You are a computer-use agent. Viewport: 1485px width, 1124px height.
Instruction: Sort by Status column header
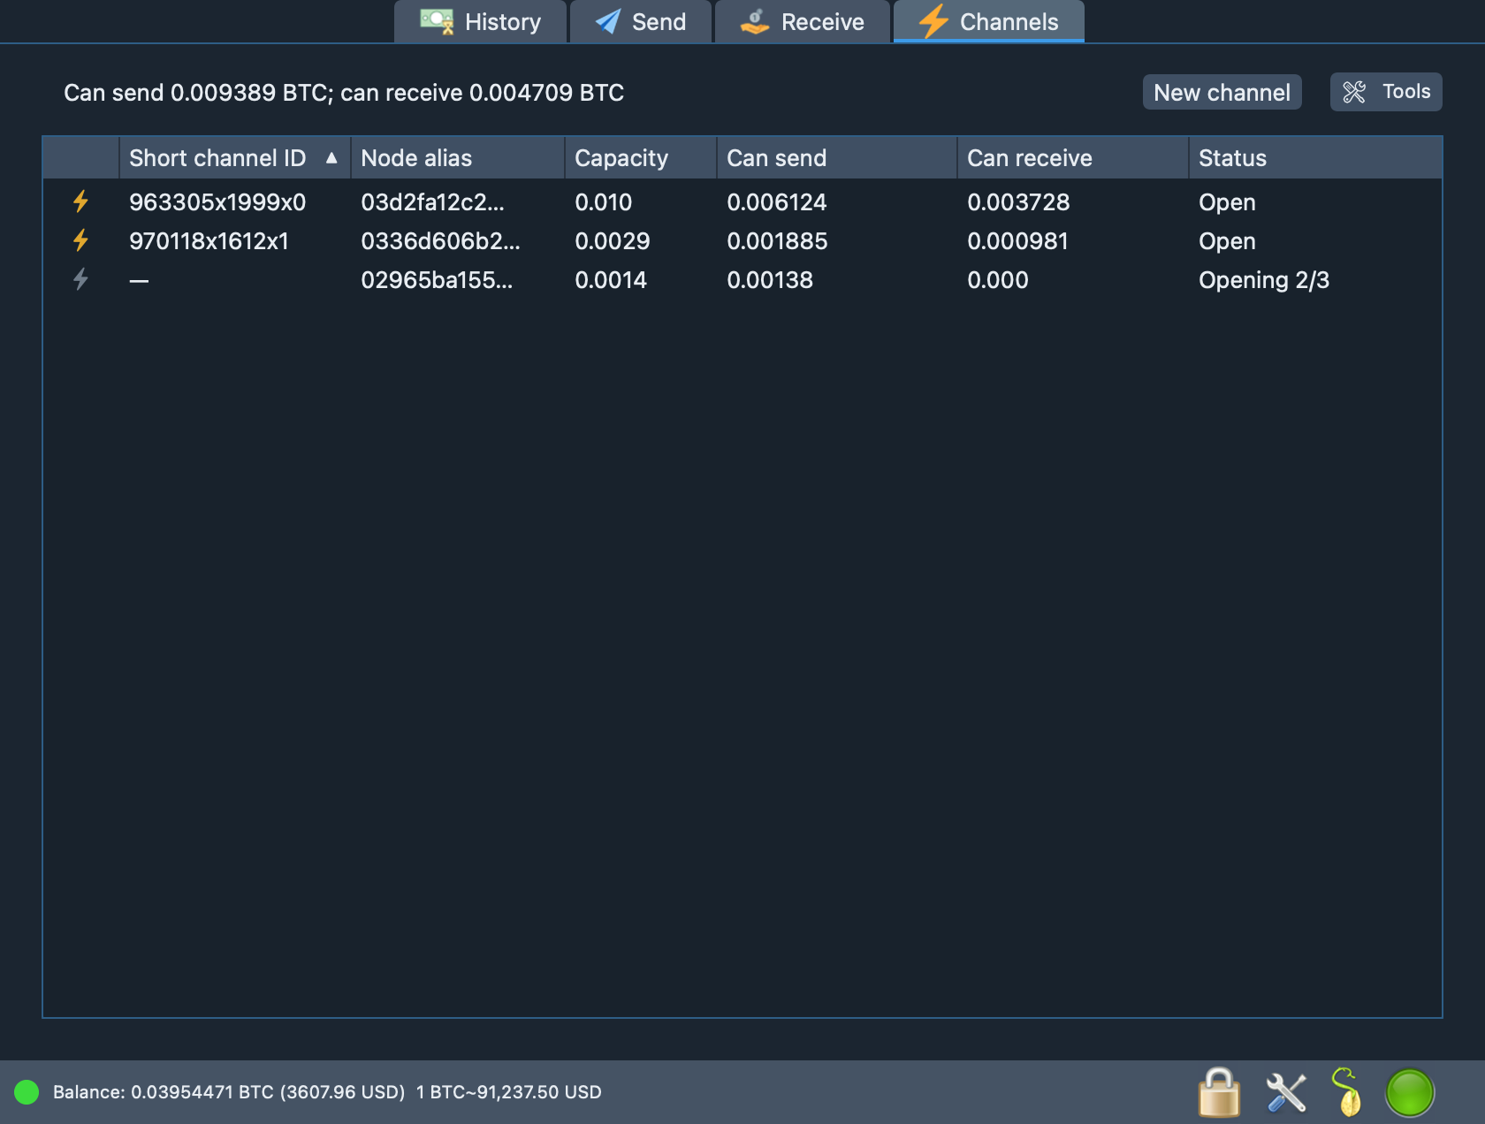pyautogui.click(x=1315, y=158)
